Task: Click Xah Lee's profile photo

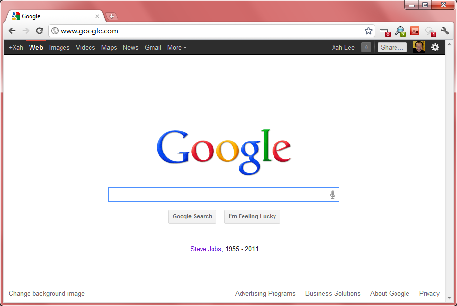Action: 419,47
